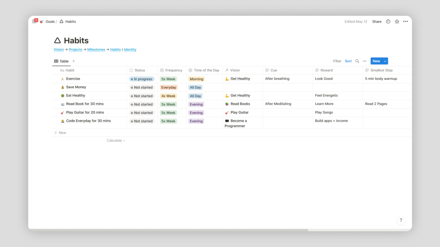Open Code Everyday for 30 mins row

(88, 121)
